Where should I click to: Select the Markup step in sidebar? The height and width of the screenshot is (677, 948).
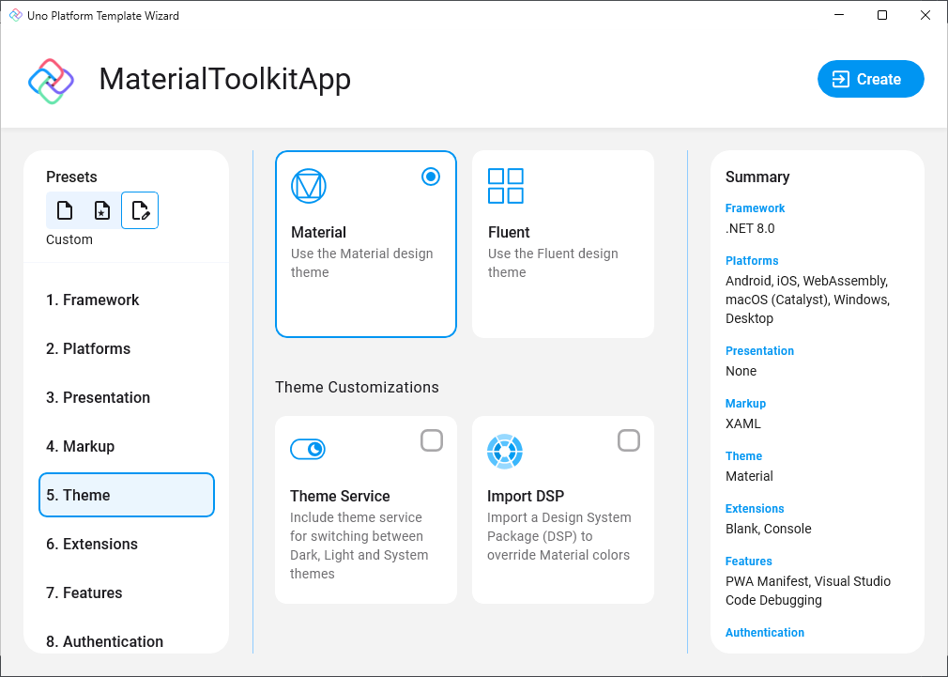click(x=83, y=446)
